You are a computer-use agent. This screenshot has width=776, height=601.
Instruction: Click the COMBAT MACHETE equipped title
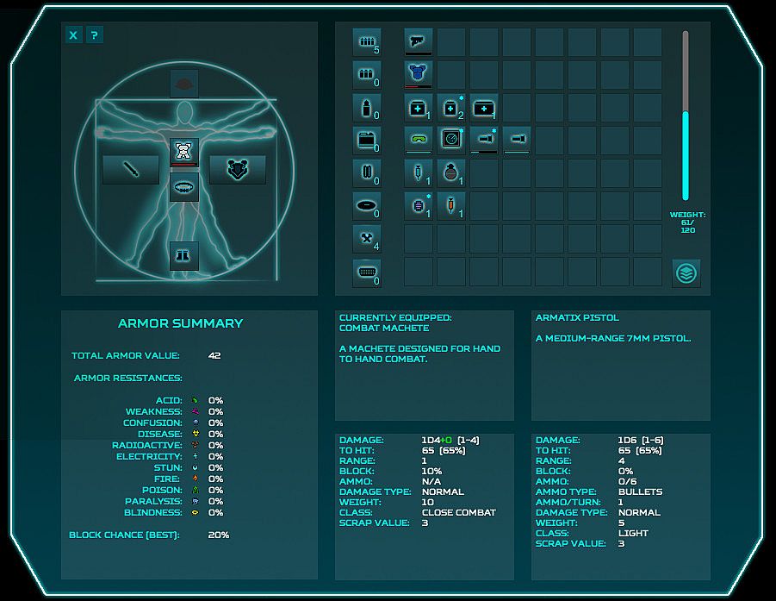coord(384,328)
